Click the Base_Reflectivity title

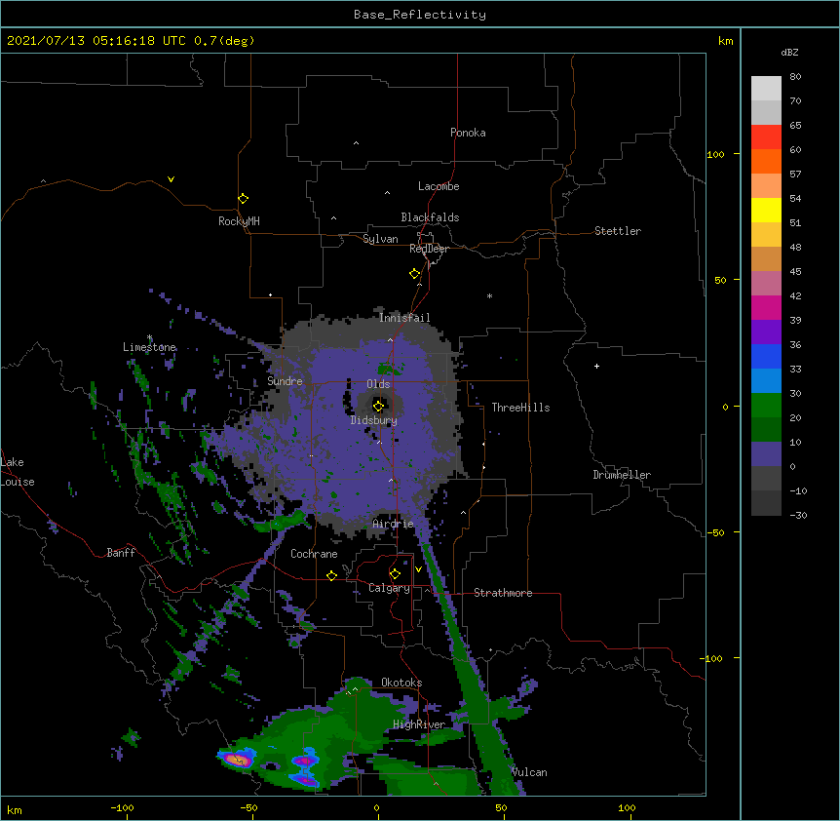pyautogui.click(x=420, y=15)
